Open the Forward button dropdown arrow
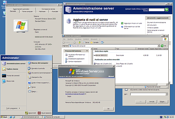The height and width of the screenshot is (119, 175). [x=77, y=43]
